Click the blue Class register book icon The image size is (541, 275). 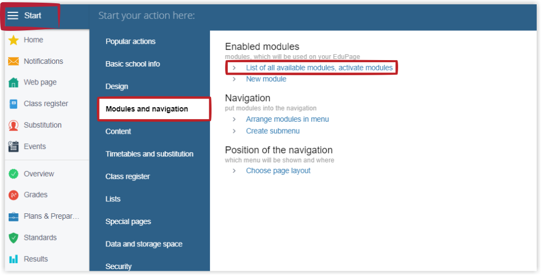tap(14, 104)
